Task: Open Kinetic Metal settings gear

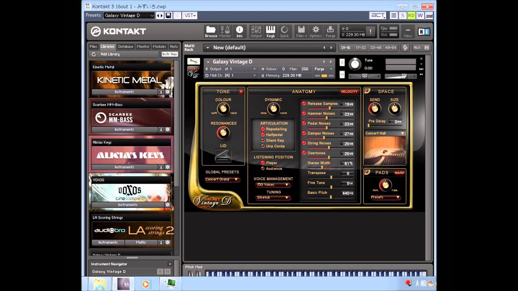Action: 167,92
